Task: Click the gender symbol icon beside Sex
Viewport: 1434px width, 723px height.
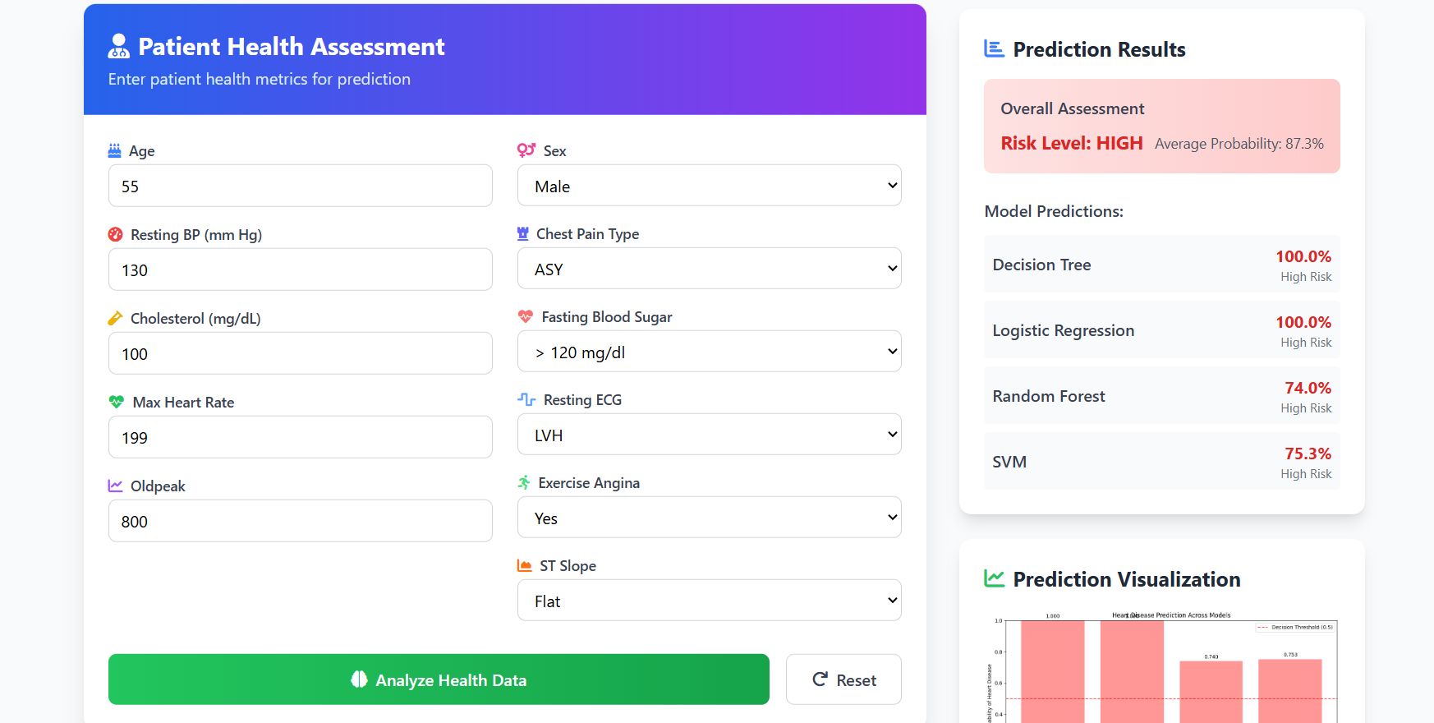Action: click(x=526, y=150)
